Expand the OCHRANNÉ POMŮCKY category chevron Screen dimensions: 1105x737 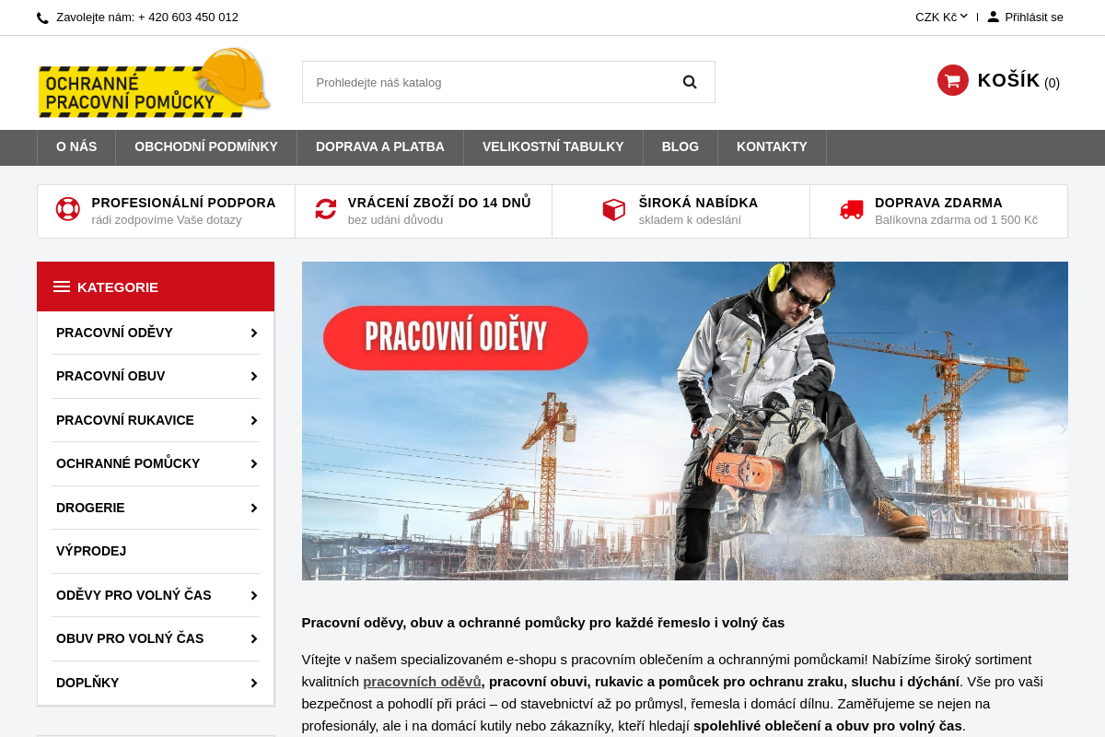(x=254, y=463)
